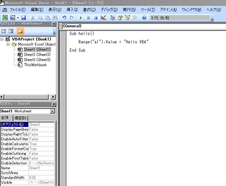Click the View Code icon in project panel
The image size is (226, 186).
pos(4,31)
